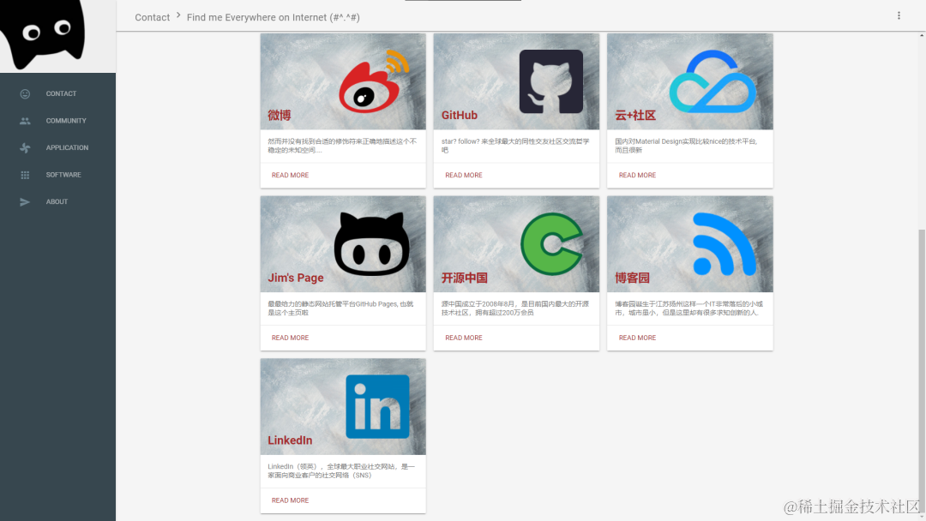Open the SOFTWARE sidebar item
This screenshot has width=926, height=521.
pos(58,175)
